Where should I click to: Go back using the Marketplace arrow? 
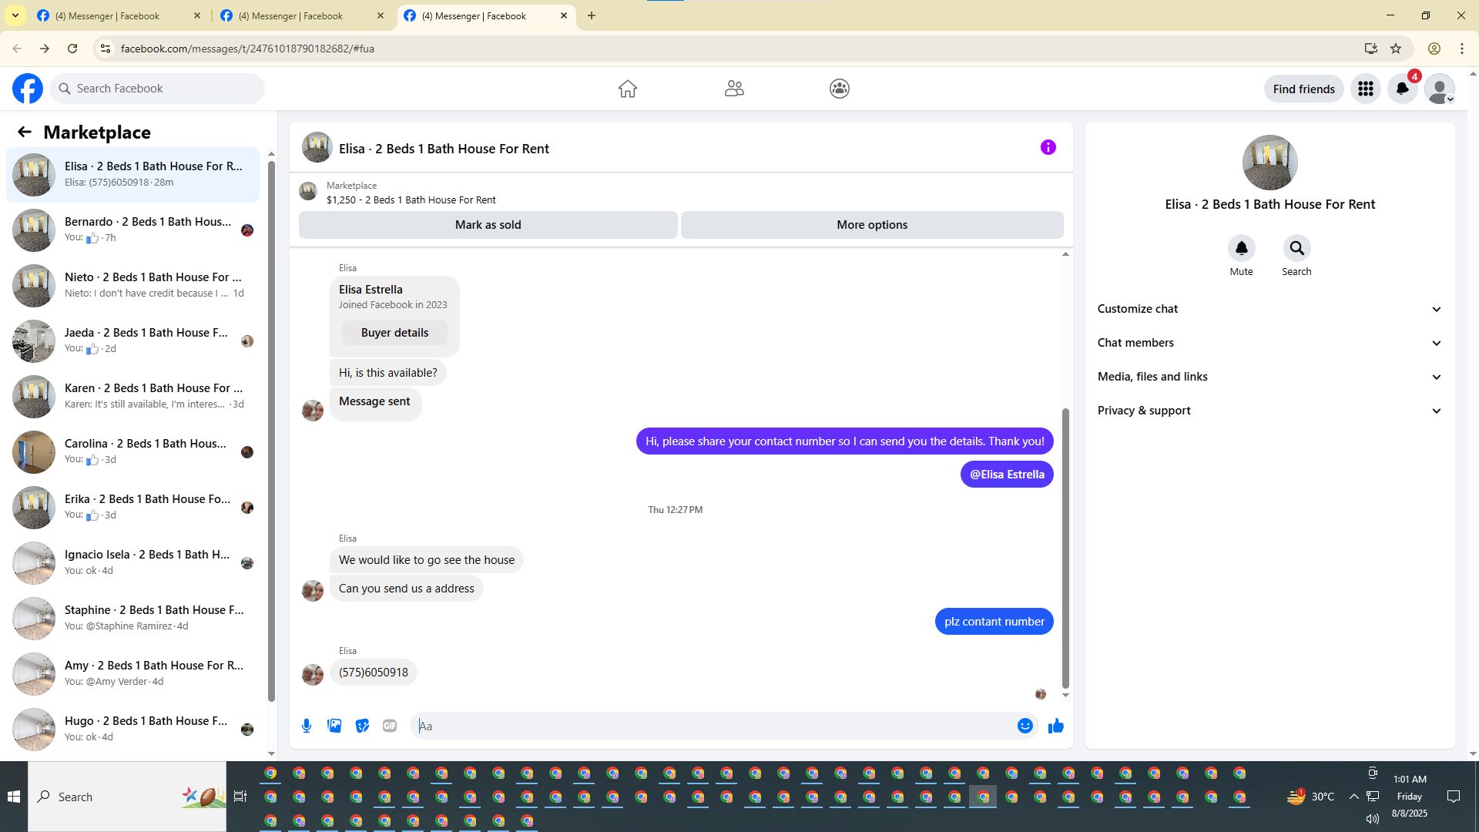(25, 132)
